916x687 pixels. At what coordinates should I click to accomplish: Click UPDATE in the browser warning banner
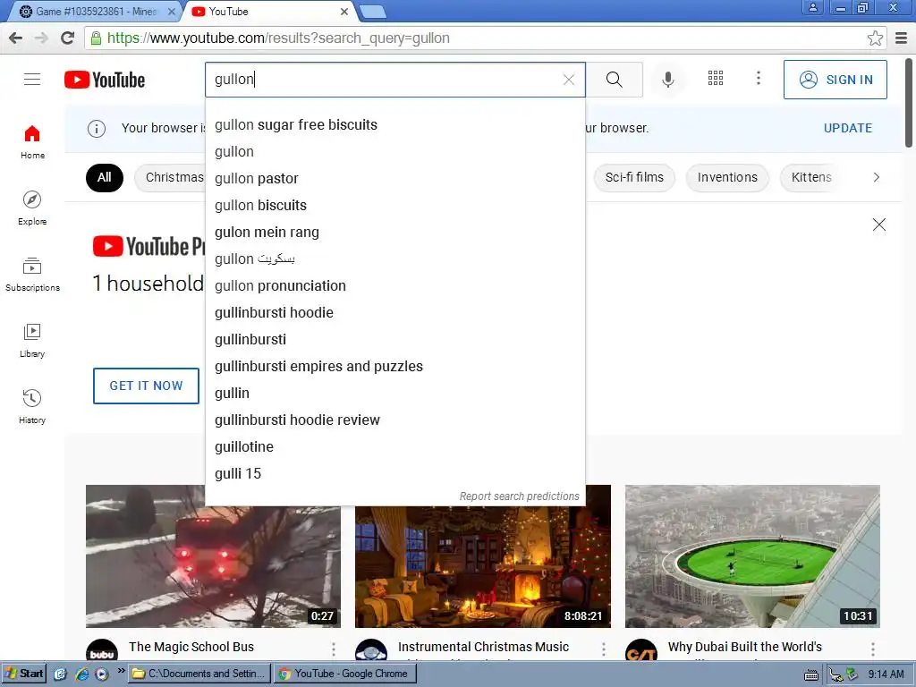(848, 129)
